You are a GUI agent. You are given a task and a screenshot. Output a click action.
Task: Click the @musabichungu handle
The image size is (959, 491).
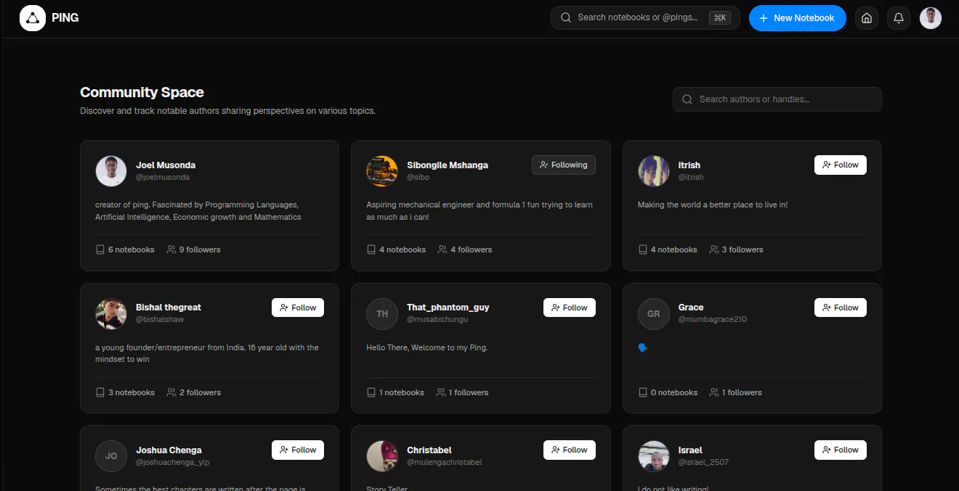click(x=437, y=319)
